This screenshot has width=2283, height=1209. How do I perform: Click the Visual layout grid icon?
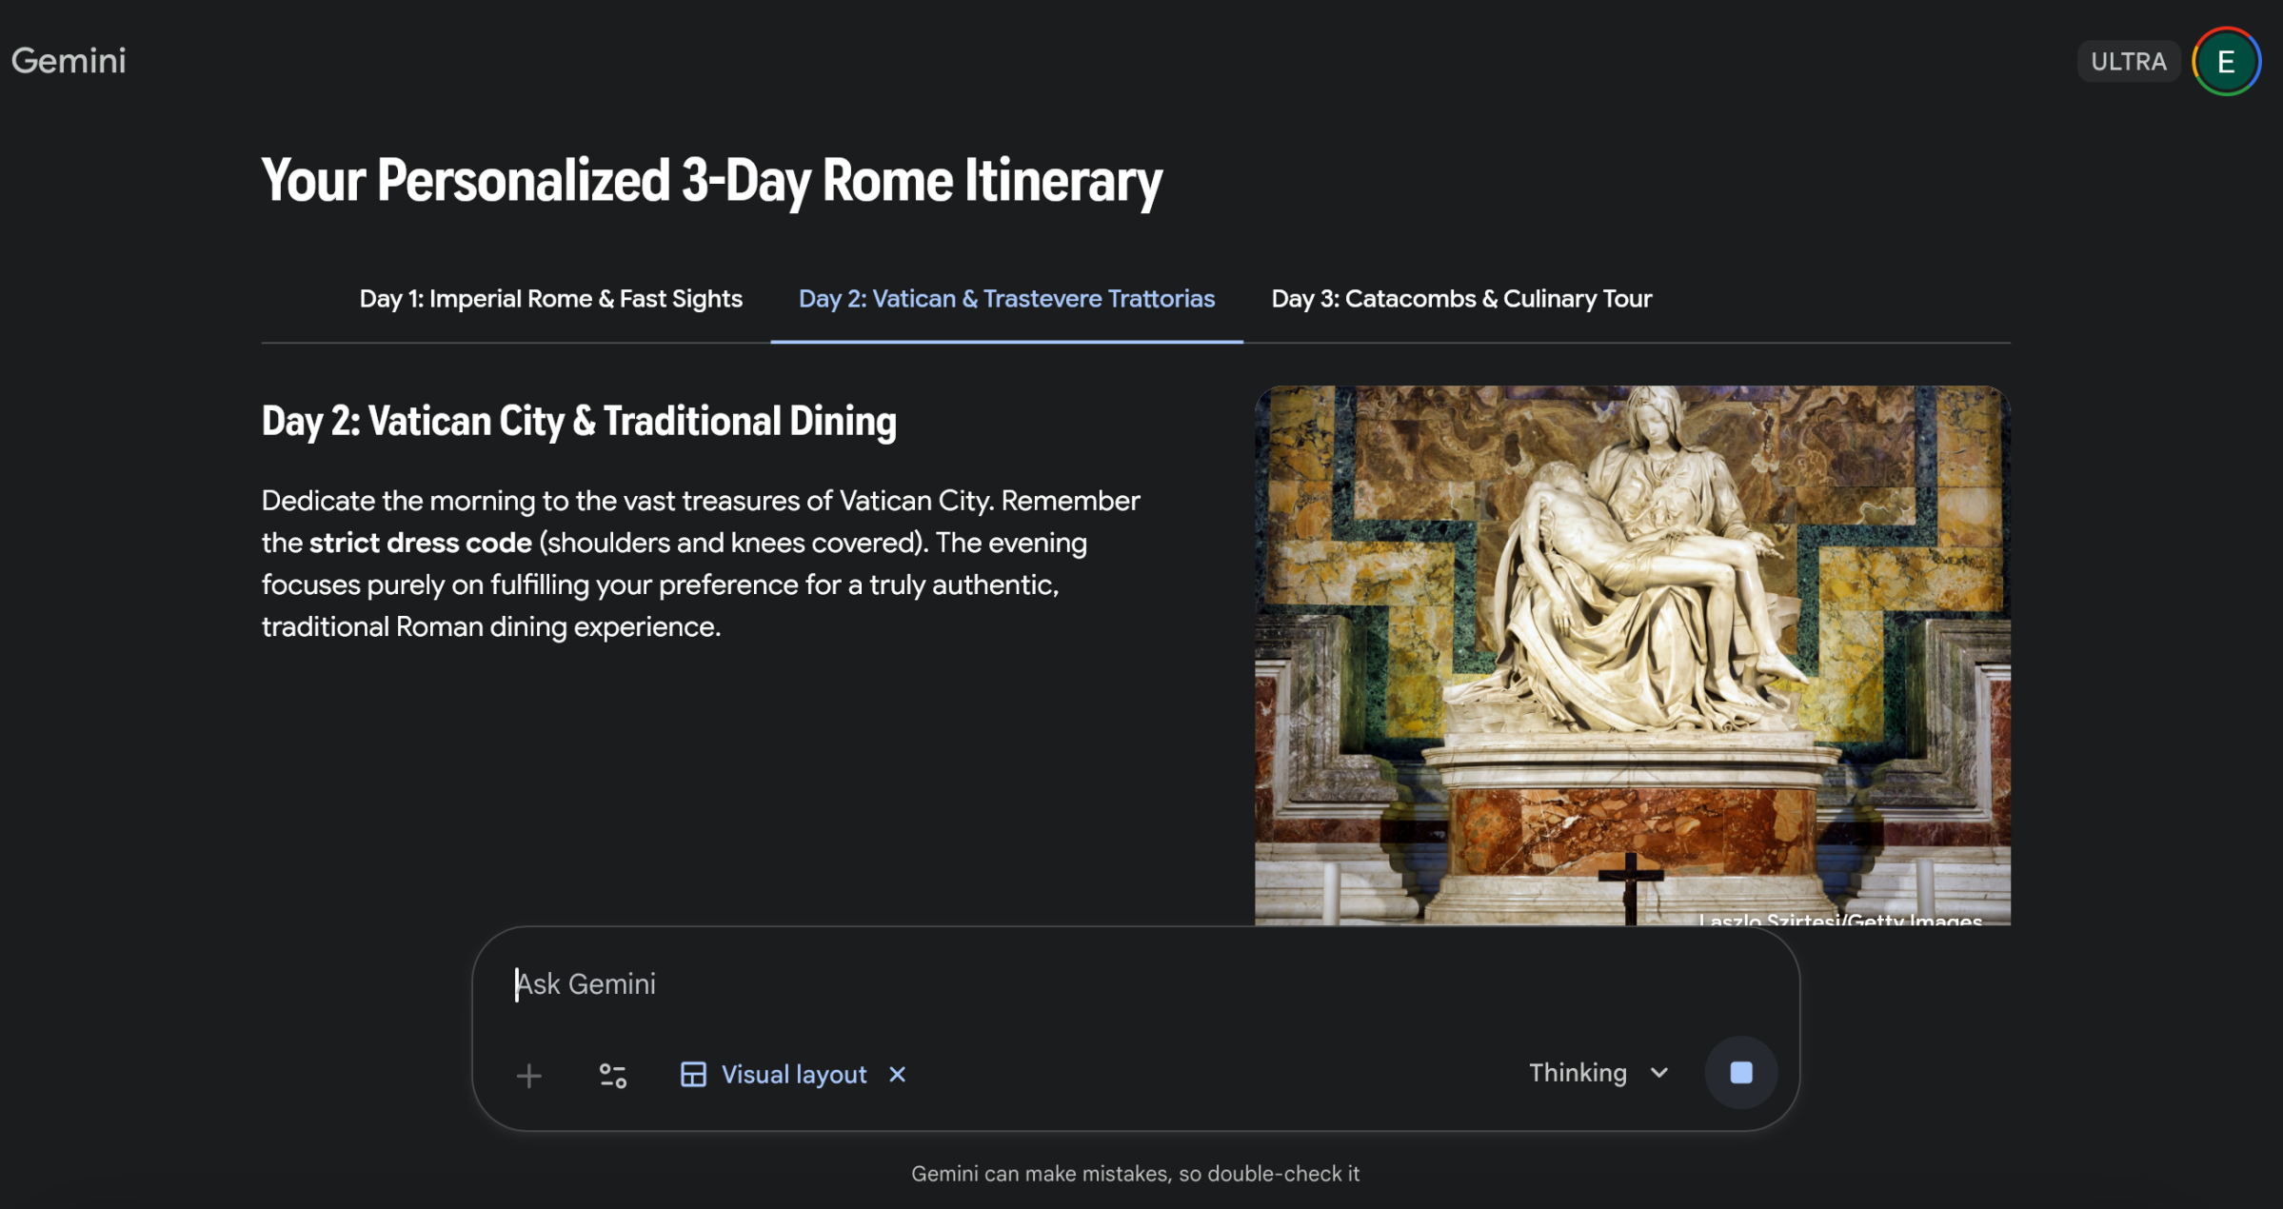click(x=694, y=1075)
